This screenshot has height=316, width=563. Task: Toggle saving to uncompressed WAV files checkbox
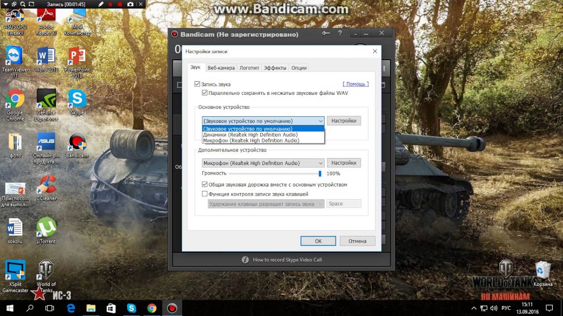pos(205,93)
